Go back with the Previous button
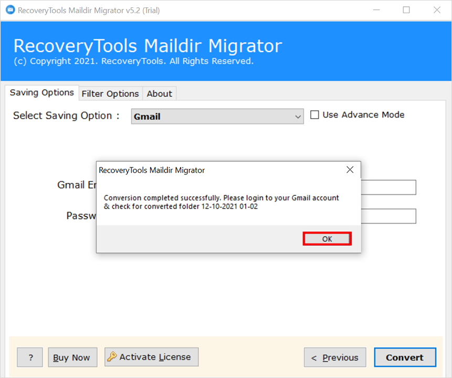The height and width of the screenshot is (378, 452). coord(335,358)
